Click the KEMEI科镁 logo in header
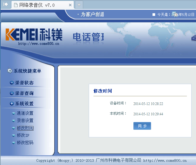Screen dimensions: 196x165 tap(34, 35)
